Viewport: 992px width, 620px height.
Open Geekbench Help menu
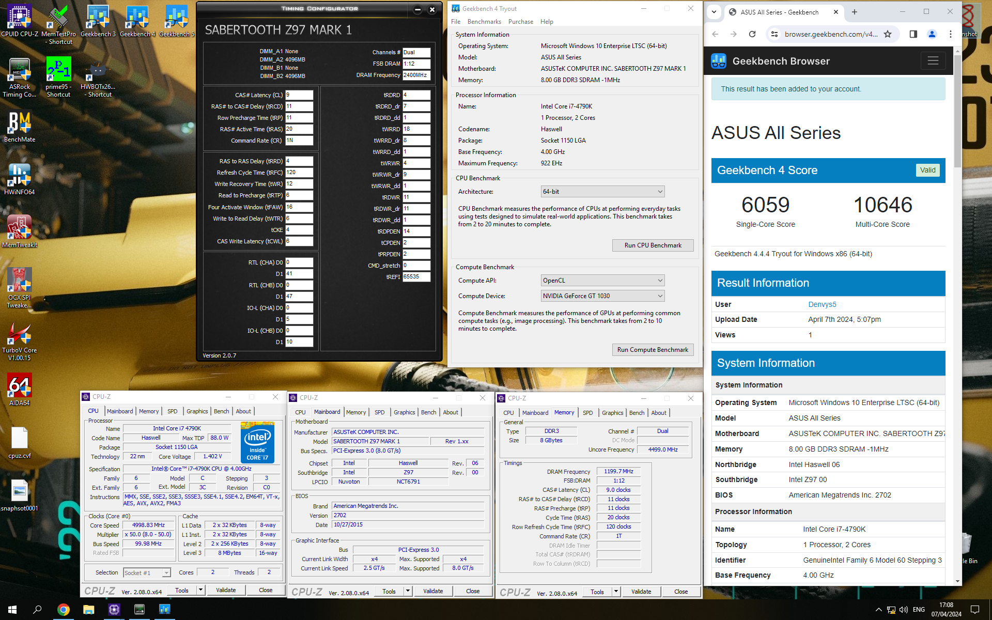coord(547,22)
